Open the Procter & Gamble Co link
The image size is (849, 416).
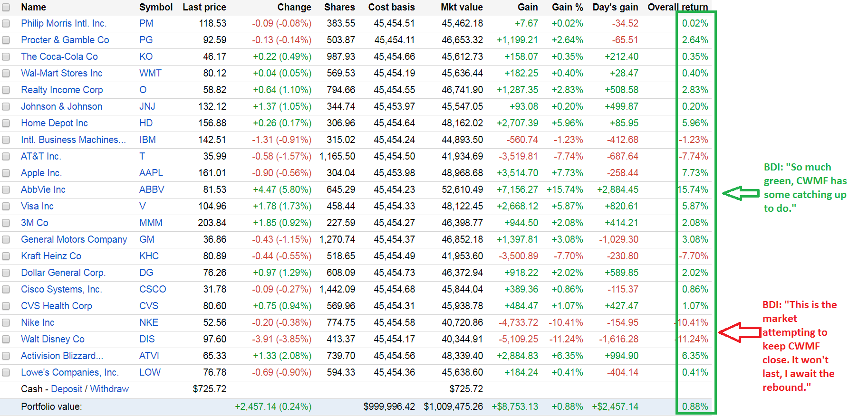click(65, 40)
